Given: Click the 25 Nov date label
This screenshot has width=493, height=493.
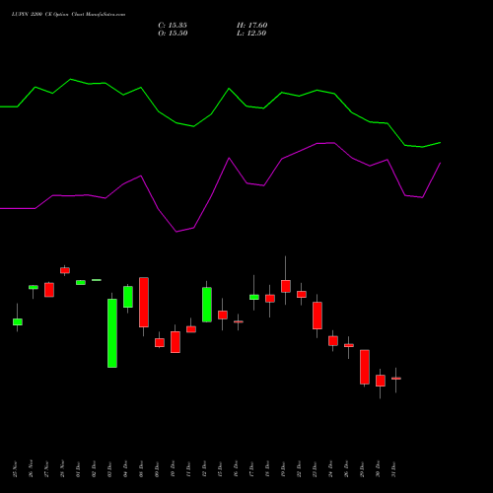Looking at the screenshot, I should (x=15, y=469).
